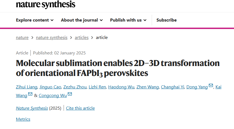The image size is (234, 129).
Task: Open author Zihui Liang's profile link
Action: coord(27,87)
